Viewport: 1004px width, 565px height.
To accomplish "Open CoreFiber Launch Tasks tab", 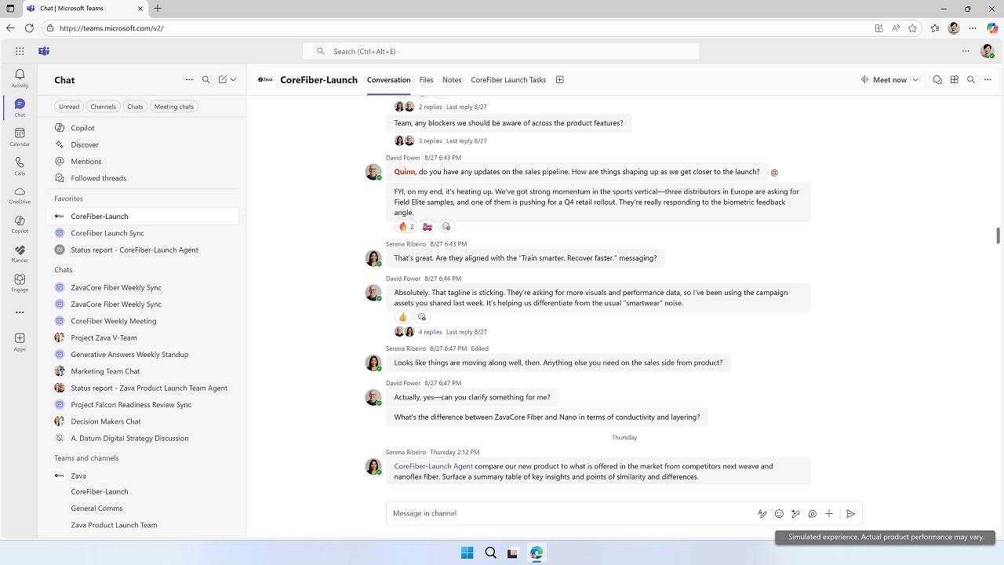I will coord(508,80).
